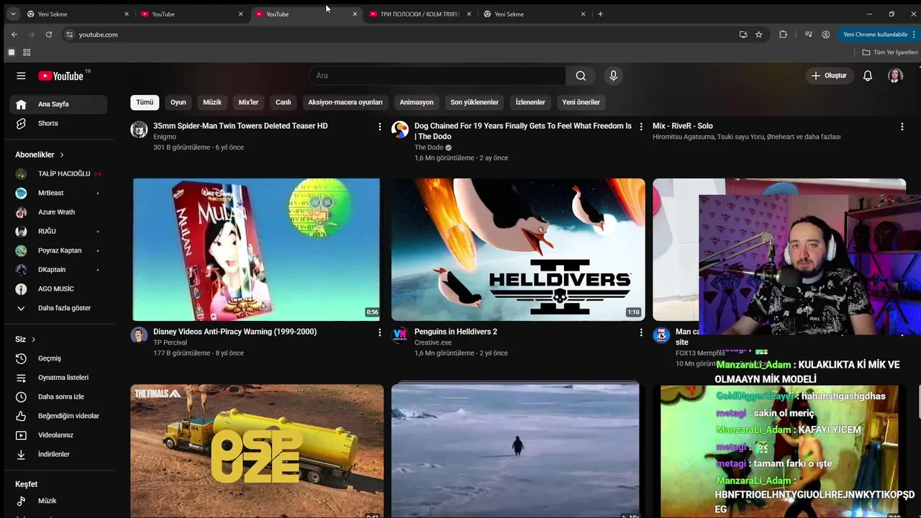Open the tab search dropdown arrow
This screenshot has width=921, height=518.
[x=13, y=14]
